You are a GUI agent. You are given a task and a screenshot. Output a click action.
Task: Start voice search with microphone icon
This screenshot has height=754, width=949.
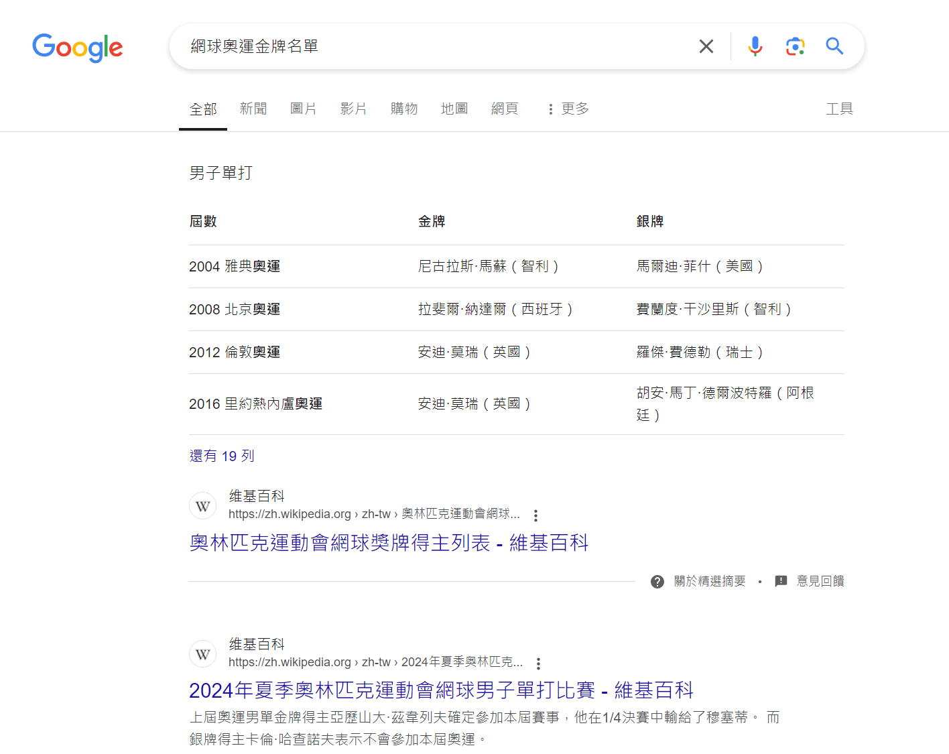click(x=755, y=46)
